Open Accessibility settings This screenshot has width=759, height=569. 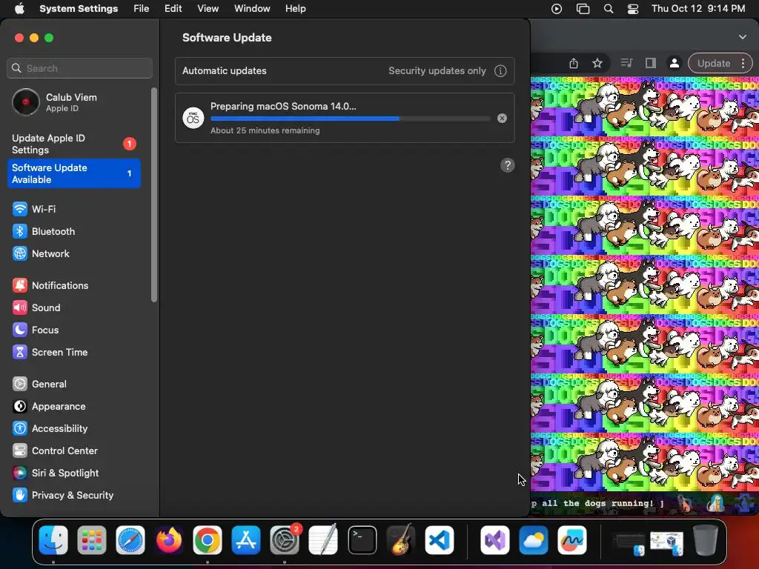coord(73,429)
